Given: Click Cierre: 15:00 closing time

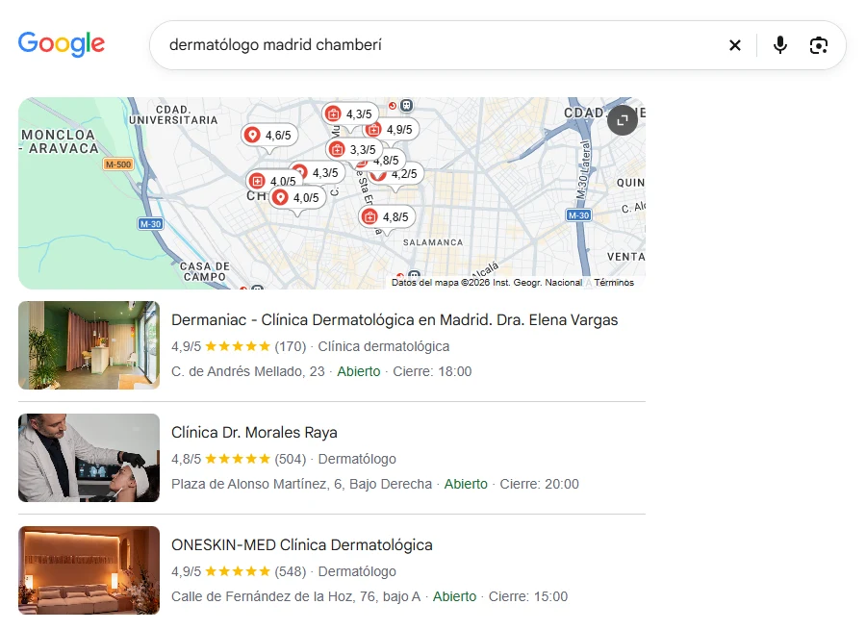Looking at the screenshot, I should pos(528,597).
